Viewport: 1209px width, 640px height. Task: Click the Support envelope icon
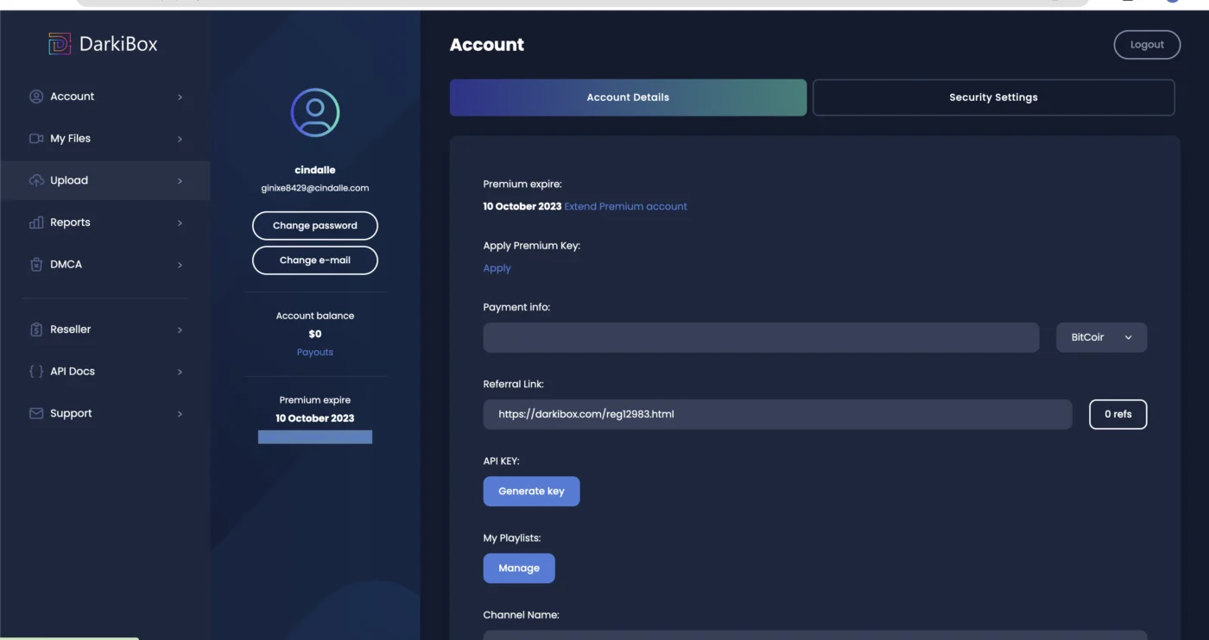click(x=36, y=413)
